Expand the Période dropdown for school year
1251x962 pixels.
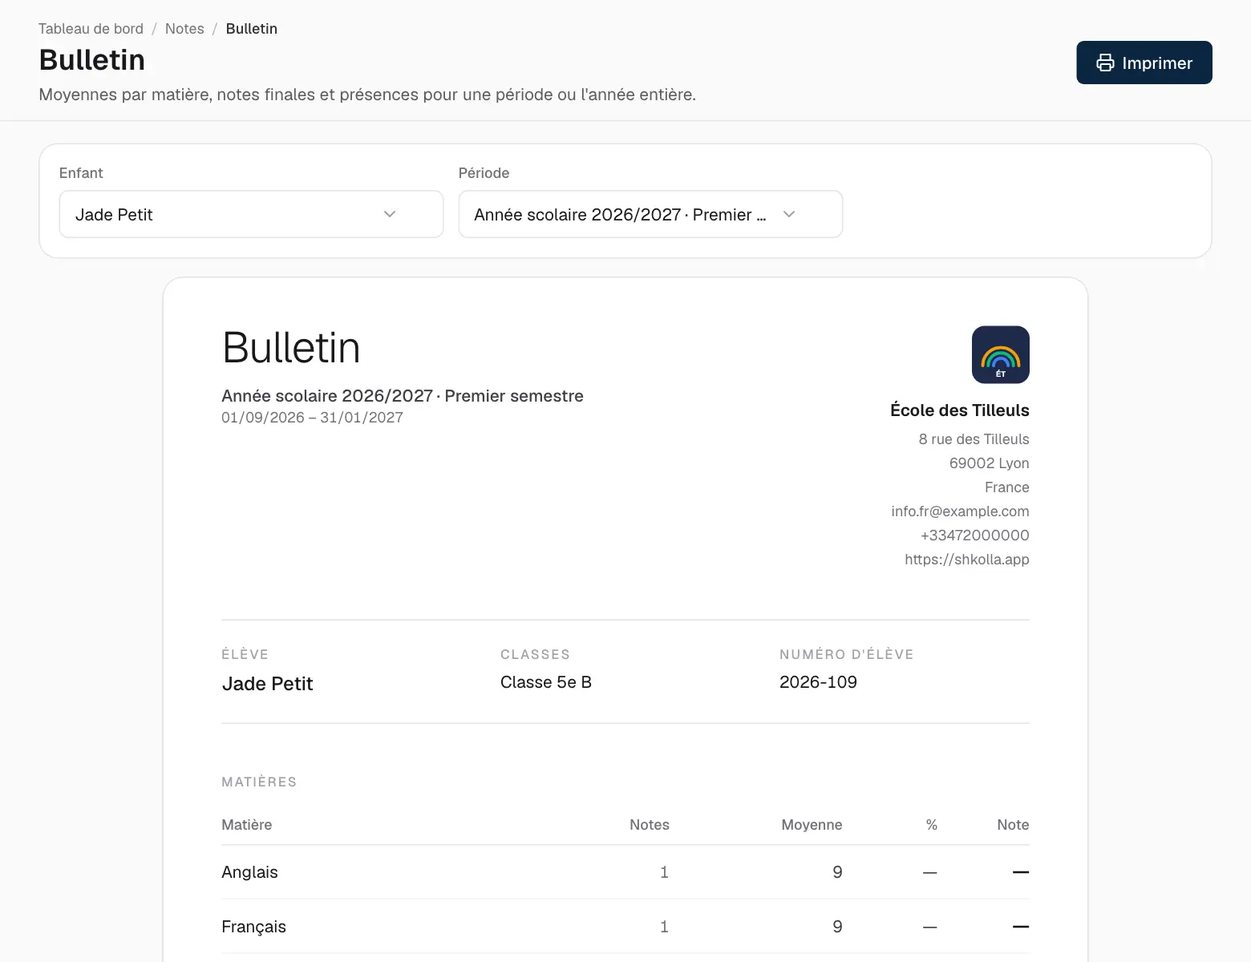coord(650,214)
